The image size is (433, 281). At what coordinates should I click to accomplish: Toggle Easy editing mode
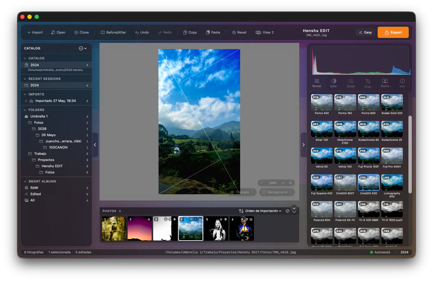(x=365, y=32)
